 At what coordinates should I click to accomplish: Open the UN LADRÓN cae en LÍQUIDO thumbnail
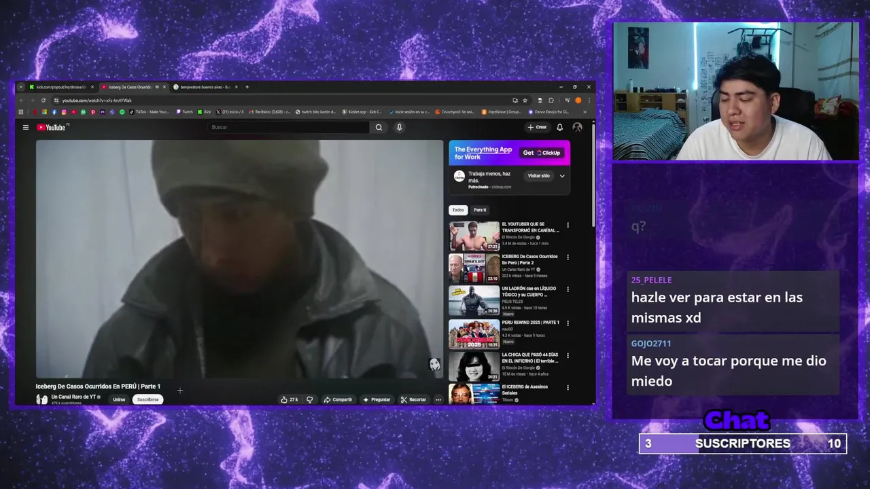click(474, 301)
